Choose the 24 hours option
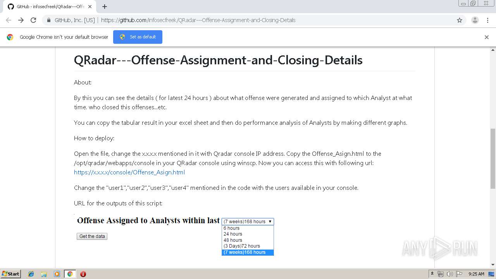Viewport: 496px width, 279px height. coord(248,234)
